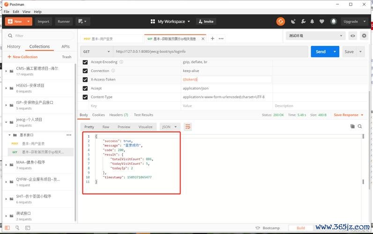
Task: Switch to the History tab
Action: (x=14, y=46)
